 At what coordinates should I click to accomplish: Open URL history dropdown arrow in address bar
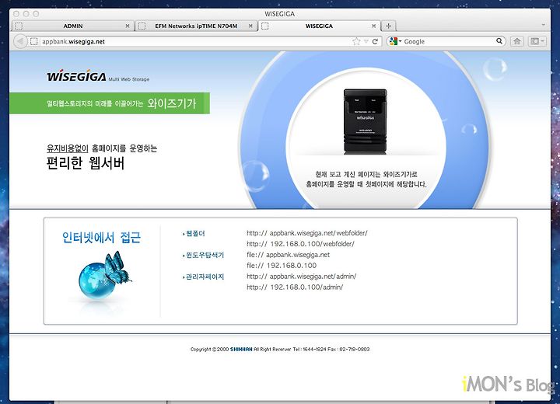366,42
